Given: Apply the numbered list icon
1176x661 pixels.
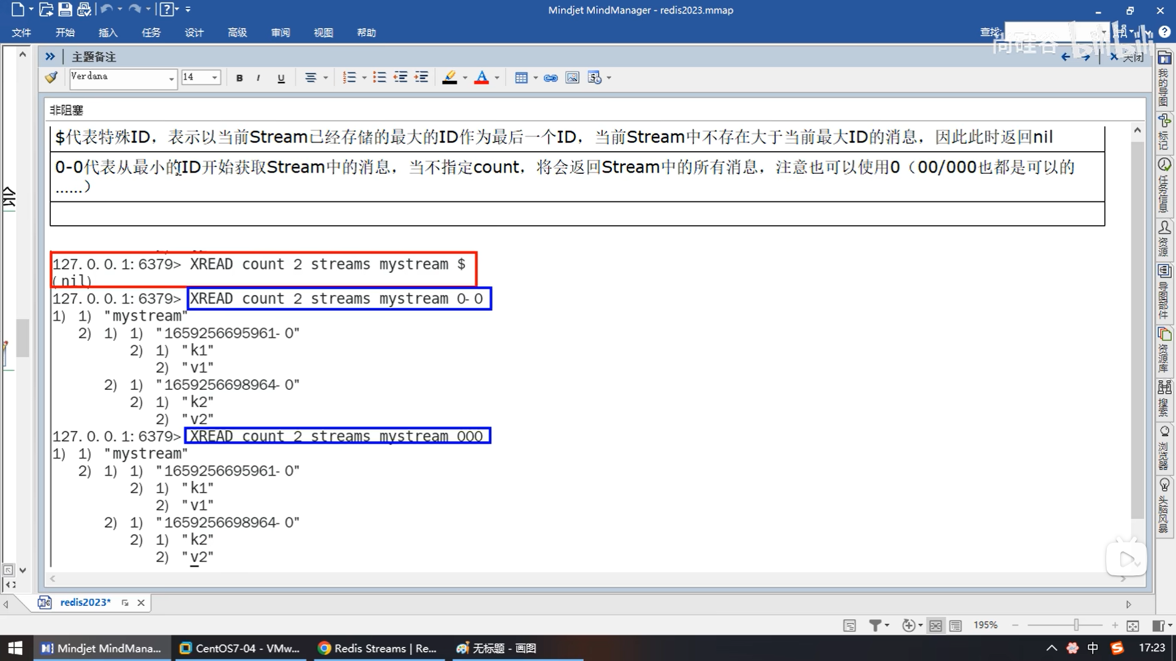Looking at the screenshot, I should pos(349,78).
